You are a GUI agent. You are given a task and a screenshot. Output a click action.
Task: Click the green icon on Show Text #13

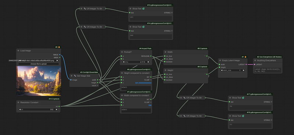(143, 8)
